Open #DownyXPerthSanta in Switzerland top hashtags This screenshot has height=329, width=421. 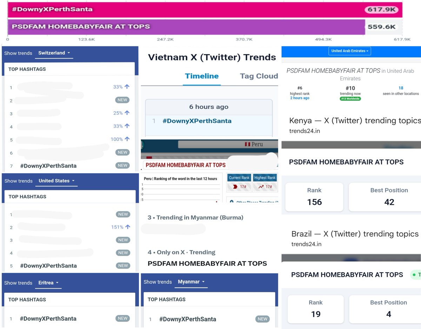click(48, 166)
